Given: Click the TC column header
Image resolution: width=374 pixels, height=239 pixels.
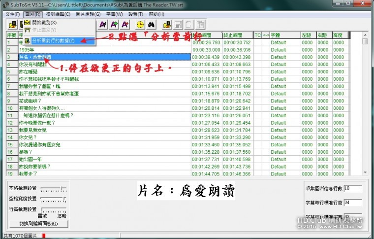Looking at the screenshot, I should [257, 35].
